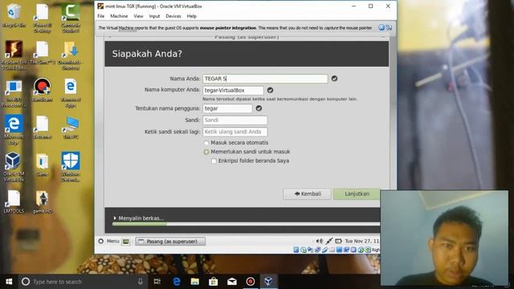Click VirtualBox taskbar icon
This screenshot has height=289, width=514.
pos(268,282)
